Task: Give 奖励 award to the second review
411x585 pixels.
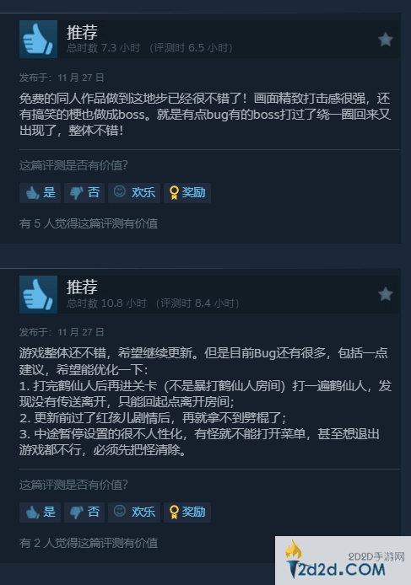Action: [x=187, y=512]
